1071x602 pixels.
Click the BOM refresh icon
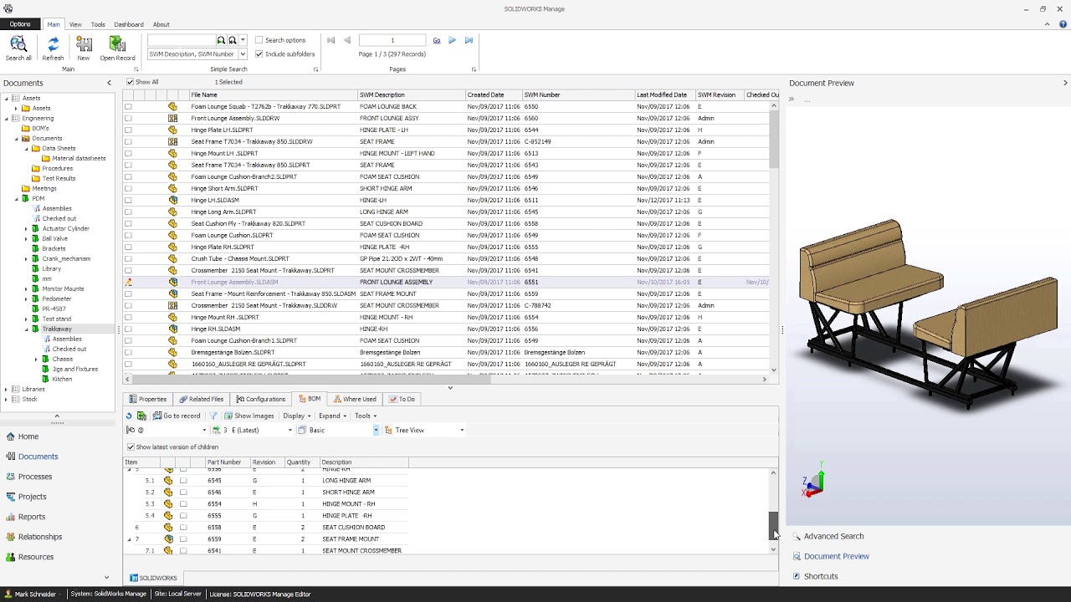click(x=129, y=416)
